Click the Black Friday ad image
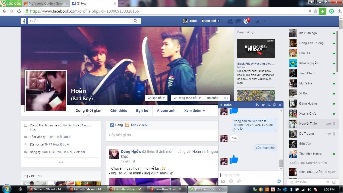The width and height of the screenshot is (343, 193). pyautogui.click(x=256, y=49)
